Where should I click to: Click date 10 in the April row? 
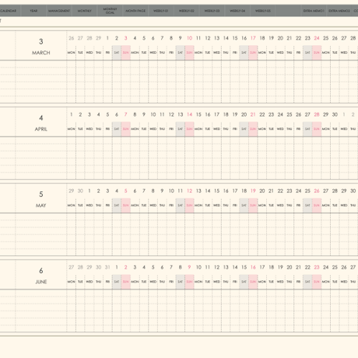tap(153, 114)
